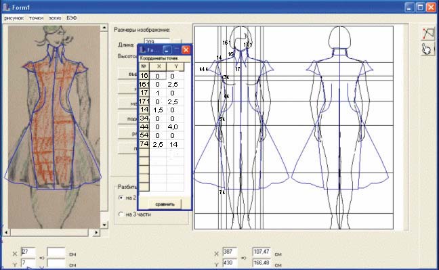Select the polyline drawing tool icon

pos(427,33)
